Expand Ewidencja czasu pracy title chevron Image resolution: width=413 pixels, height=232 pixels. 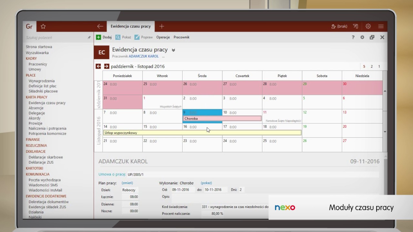point(173,50)
